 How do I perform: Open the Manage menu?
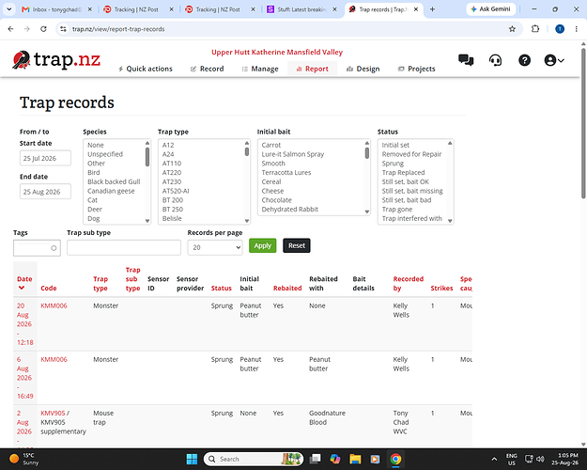point(260,69)
